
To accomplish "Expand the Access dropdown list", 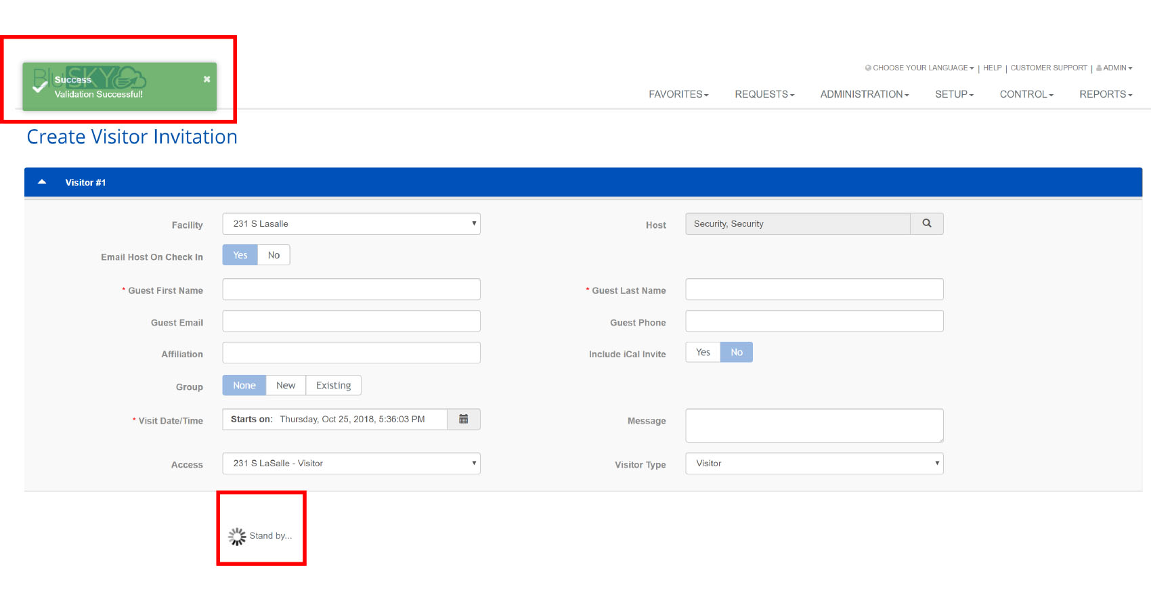I will pos(351,464).
